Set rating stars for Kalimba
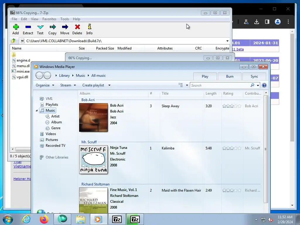Image resolution: width=300 pixels, height=225 pixels. [x=231, y=148]
